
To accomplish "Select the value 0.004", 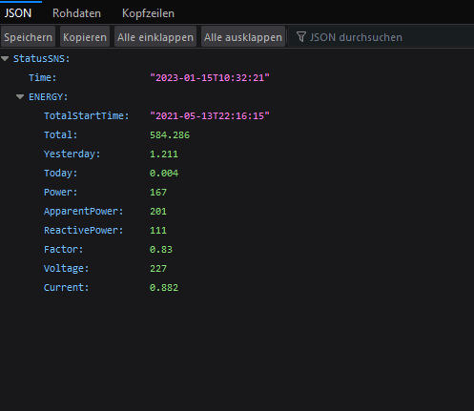I will point(164,174).
